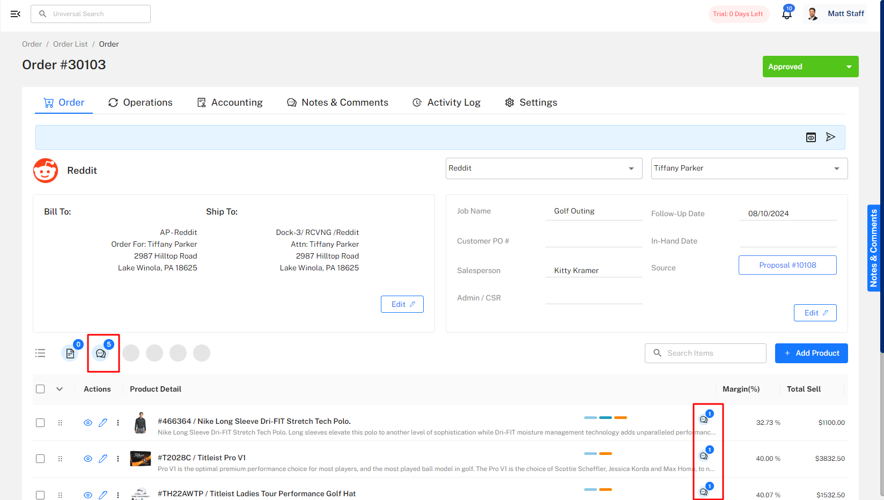Screen dimensions: 884x500
Task: Edit the Bill To and Ship To addresses
Action: coord(402,304)
